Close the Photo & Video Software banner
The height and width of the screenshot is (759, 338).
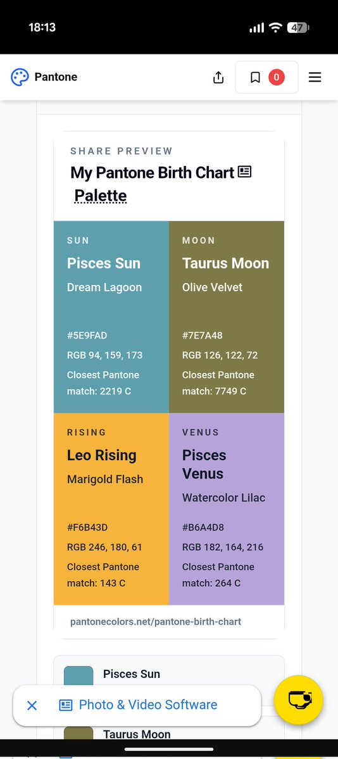(32, 705)
